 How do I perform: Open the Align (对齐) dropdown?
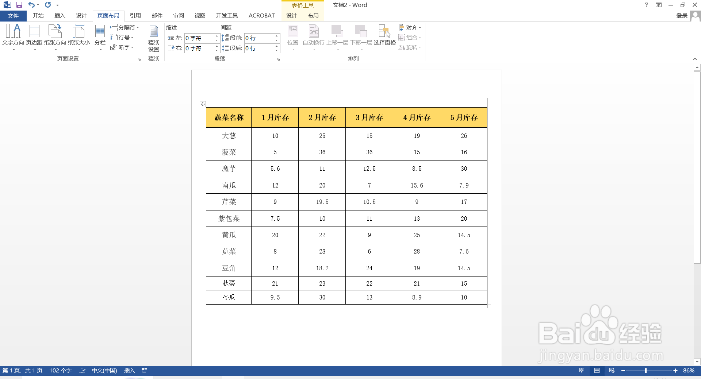click(x=410, y=27)
